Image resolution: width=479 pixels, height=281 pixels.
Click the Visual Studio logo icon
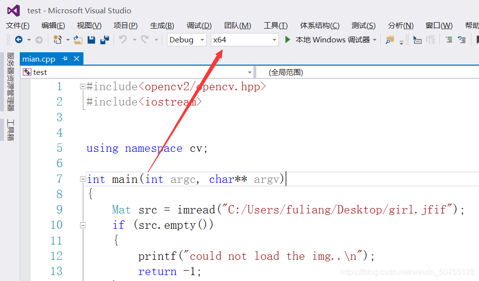pyautogui.click(x=14, y=11)
